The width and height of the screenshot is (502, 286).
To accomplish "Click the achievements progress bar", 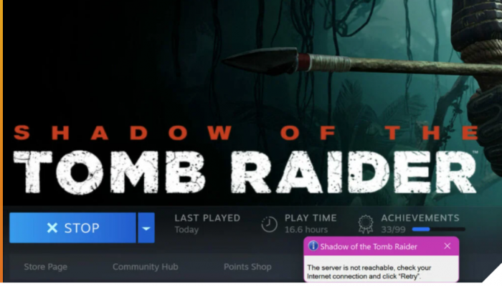I will [x=439, y=230].
